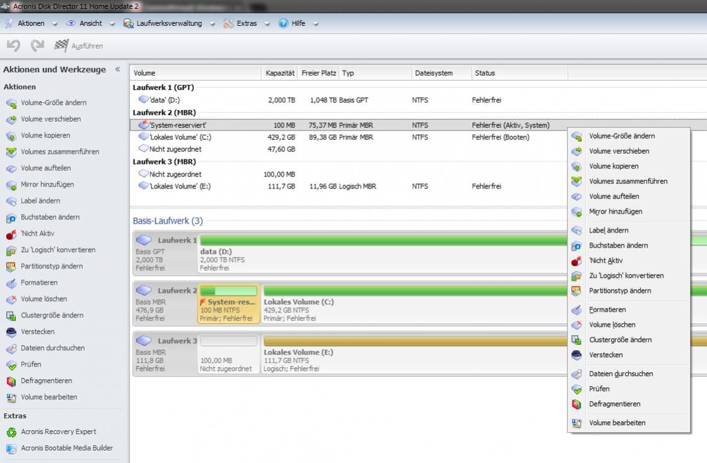Choose Defragmentieren in context menu
The height and width of the screenshot is (463, 707).
point(629,404)
